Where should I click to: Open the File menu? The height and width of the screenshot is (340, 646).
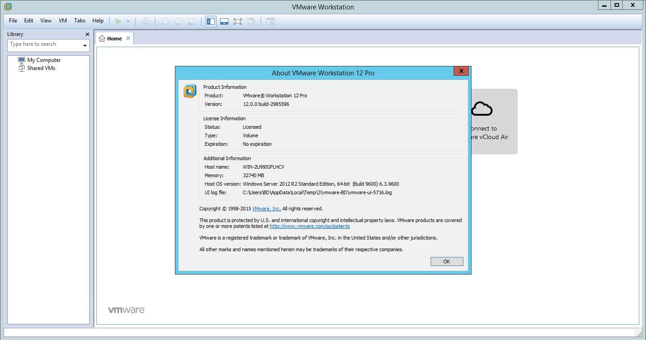[13, 21]
